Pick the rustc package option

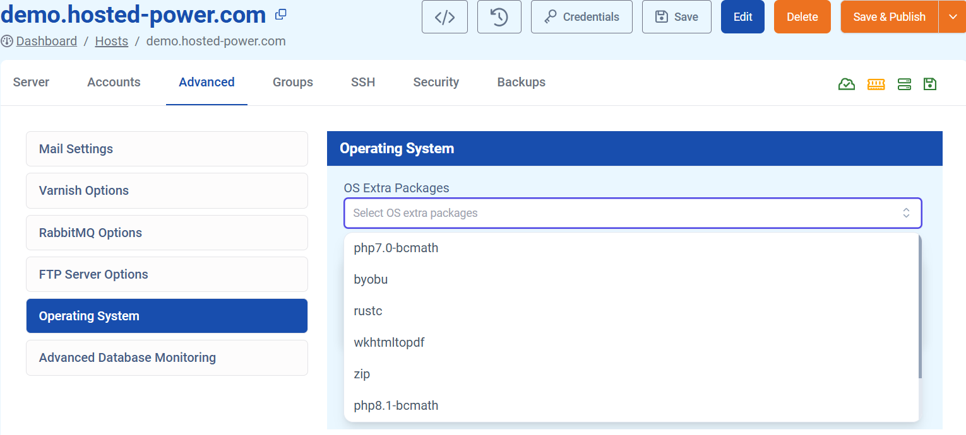[368, 311]
